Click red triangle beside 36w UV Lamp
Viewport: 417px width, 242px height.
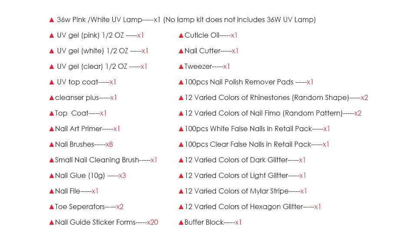(x=52, y=20)
